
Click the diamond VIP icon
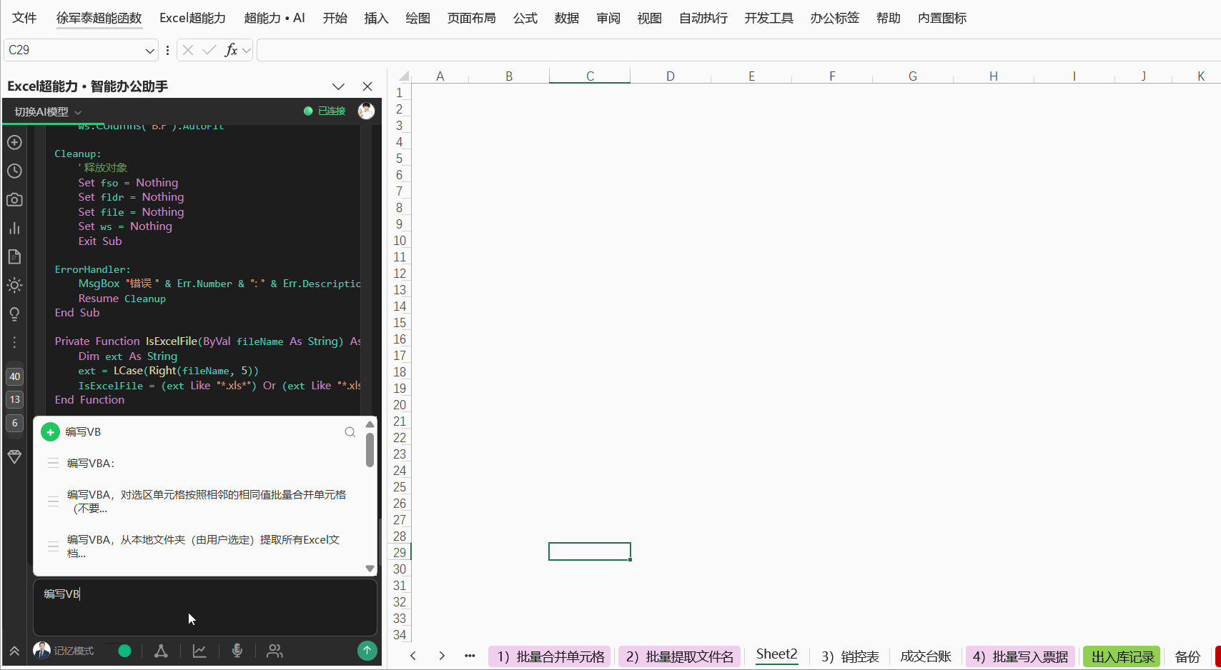[14, 456]
